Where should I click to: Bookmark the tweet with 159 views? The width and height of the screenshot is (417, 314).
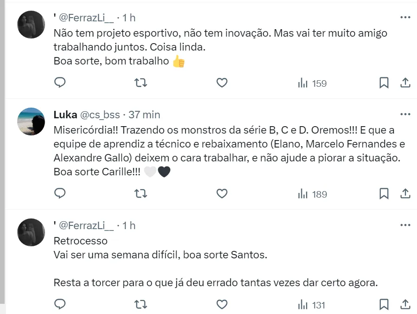[x=384, y=83]
